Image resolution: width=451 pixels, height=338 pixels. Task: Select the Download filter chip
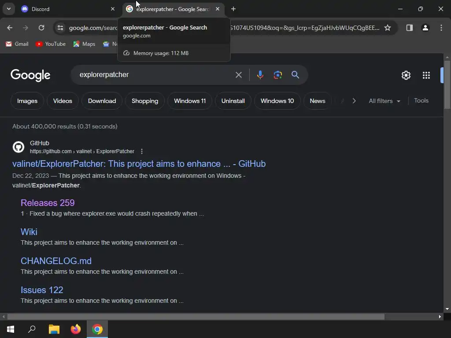pyautogui.click(x=102, y=101)
